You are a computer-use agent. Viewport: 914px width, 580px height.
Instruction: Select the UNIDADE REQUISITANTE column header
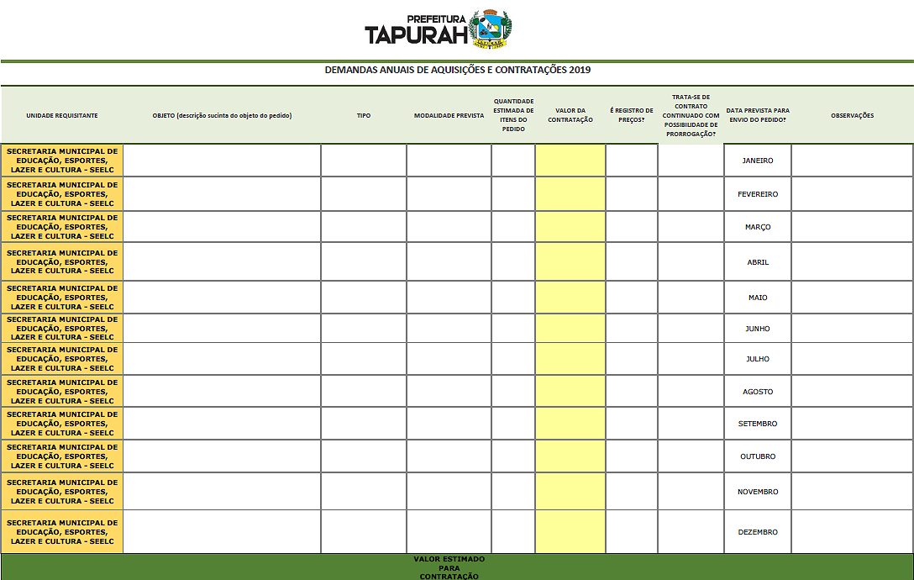62,115
